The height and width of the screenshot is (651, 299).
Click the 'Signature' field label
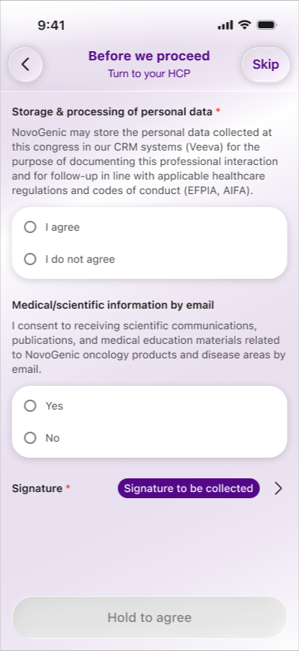point(37,488)
